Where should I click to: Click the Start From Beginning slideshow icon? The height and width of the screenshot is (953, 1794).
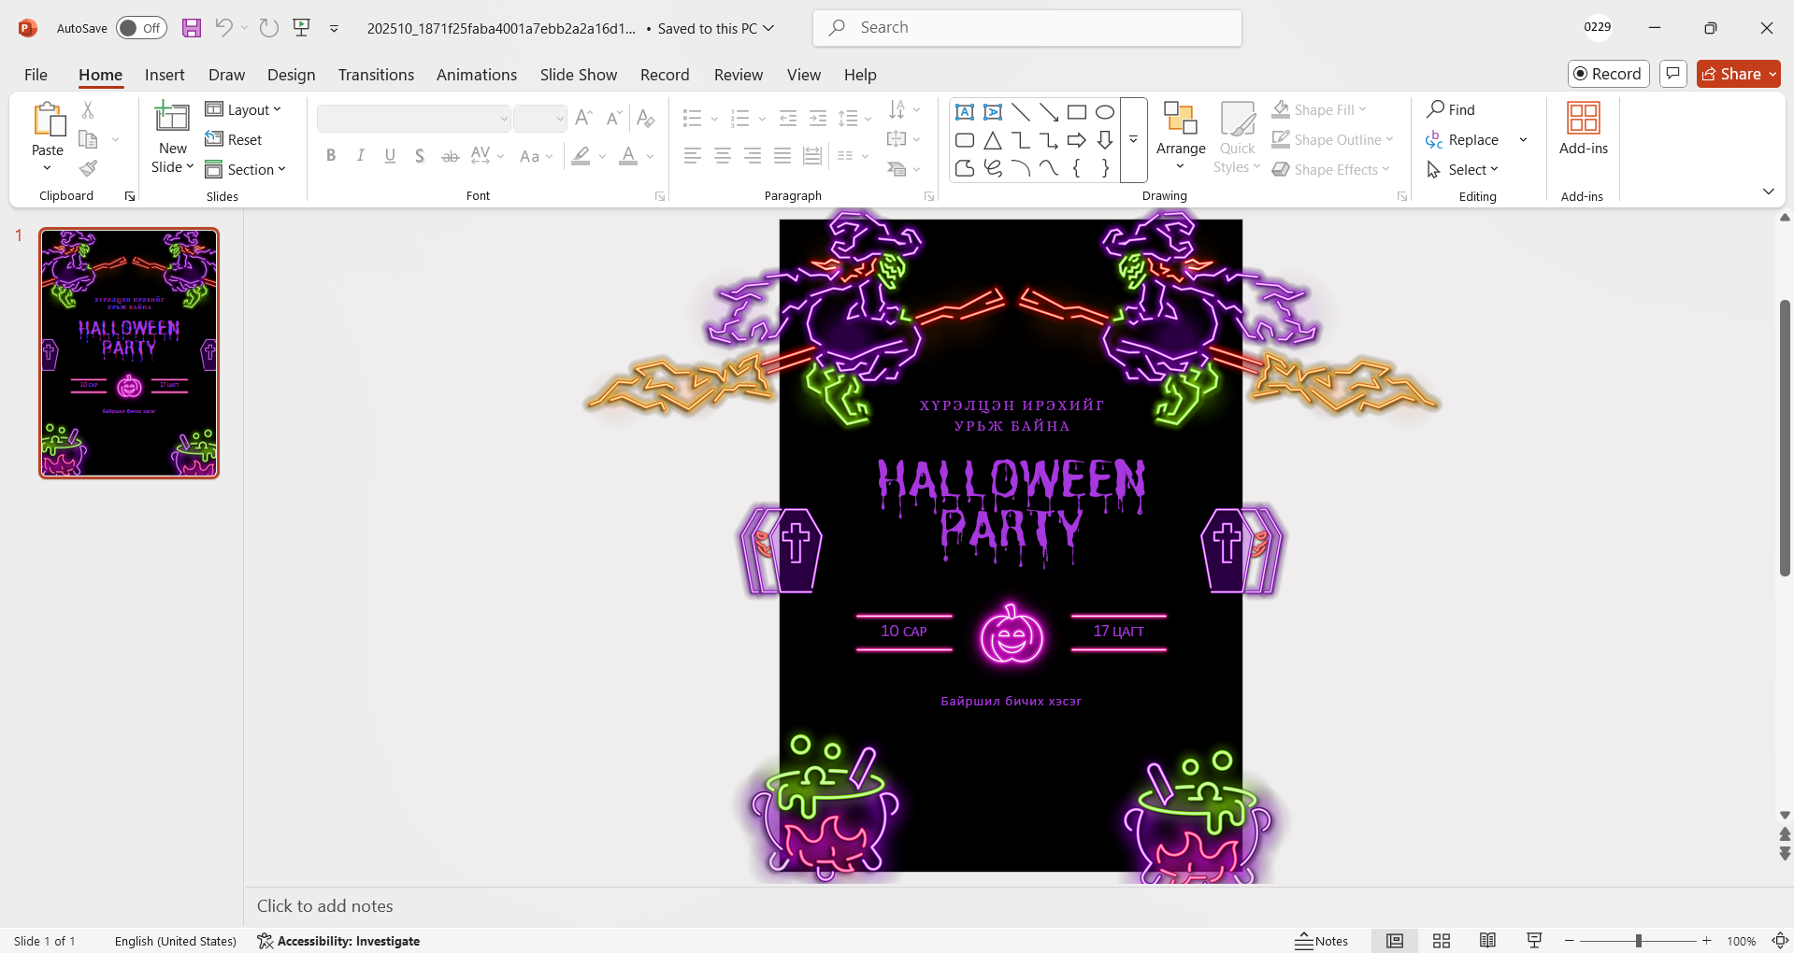click(301, 28)
